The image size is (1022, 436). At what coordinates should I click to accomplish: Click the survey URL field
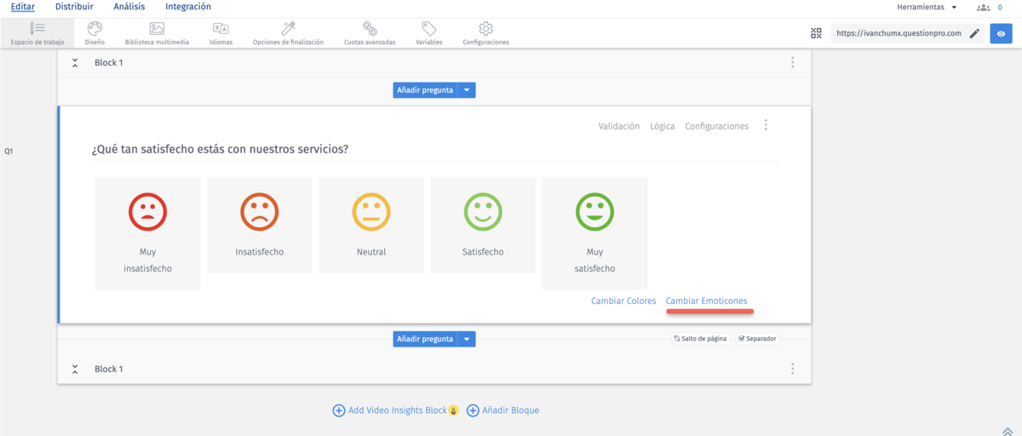click(x=899, y=34)
